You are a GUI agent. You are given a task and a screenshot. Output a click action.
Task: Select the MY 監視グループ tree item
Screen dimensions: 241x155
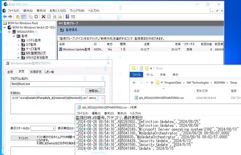[x=36, y=53]
